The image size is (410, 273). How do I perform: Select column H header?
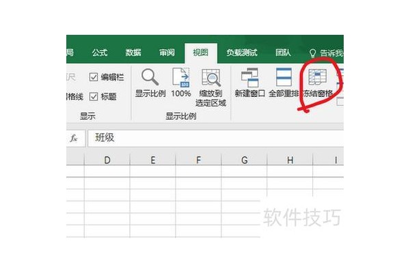click(290, 160)
